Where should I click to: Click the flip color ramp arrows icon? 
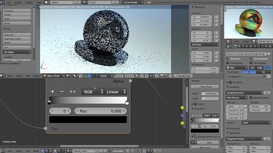(x=73, y=92)
